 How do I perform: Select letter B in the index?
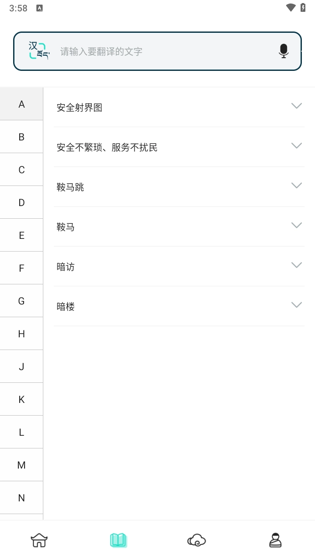coord(21,137)
